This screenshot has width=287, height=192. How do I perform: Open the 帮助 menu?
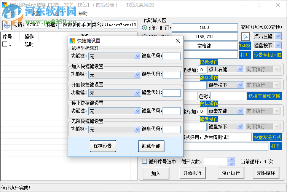coord(83,14)
